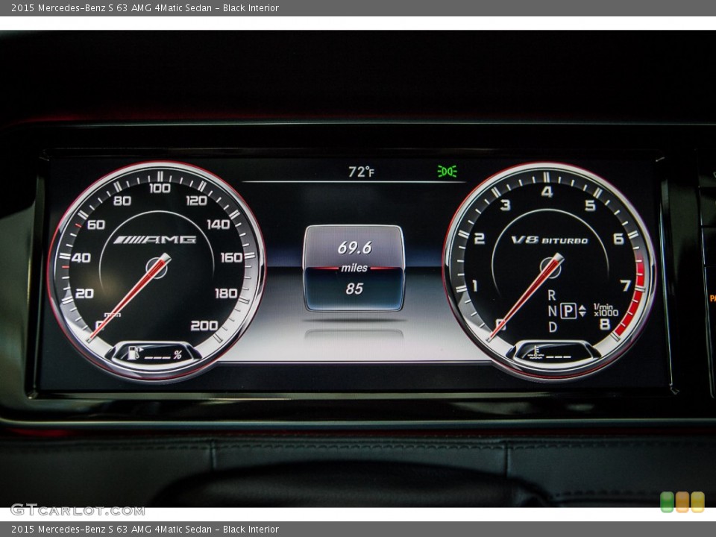Click the D gear letter
The image size is (716, 537).
point(553,327)
